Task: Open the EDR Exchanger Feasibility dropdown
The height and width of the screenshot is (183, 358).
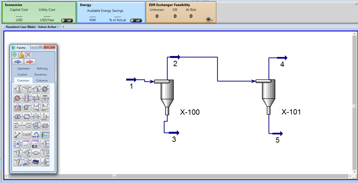Action: [209, 20]
